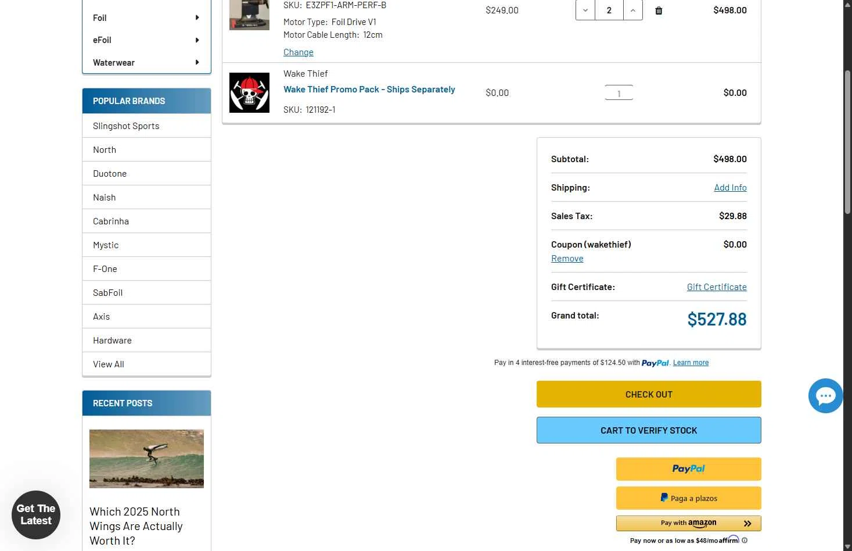The height and width of the screenshot is (551, 852).
Task: Click the RECENT POSTS header
Action: (146, 403)
